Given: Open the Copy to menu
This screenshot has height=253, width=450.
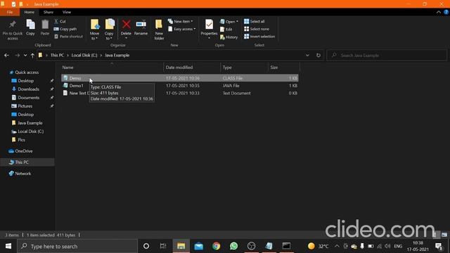Looking at the screenshot, I should point(109,30).
